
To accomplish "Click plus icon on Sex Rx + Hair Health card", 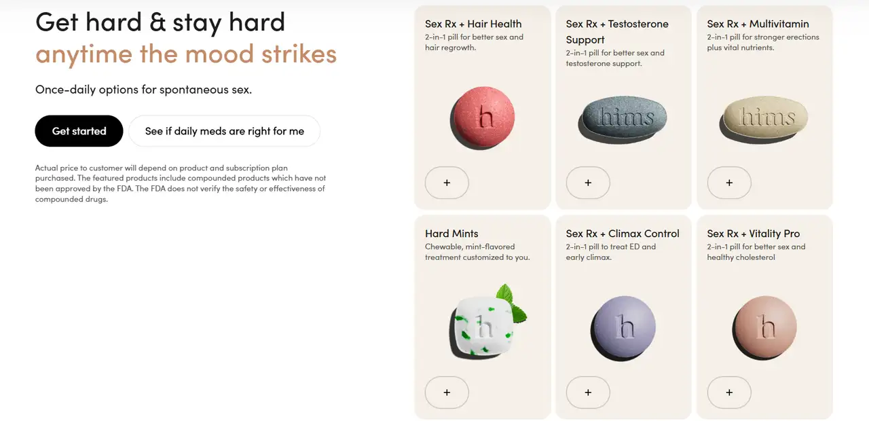I will point(447,183).
